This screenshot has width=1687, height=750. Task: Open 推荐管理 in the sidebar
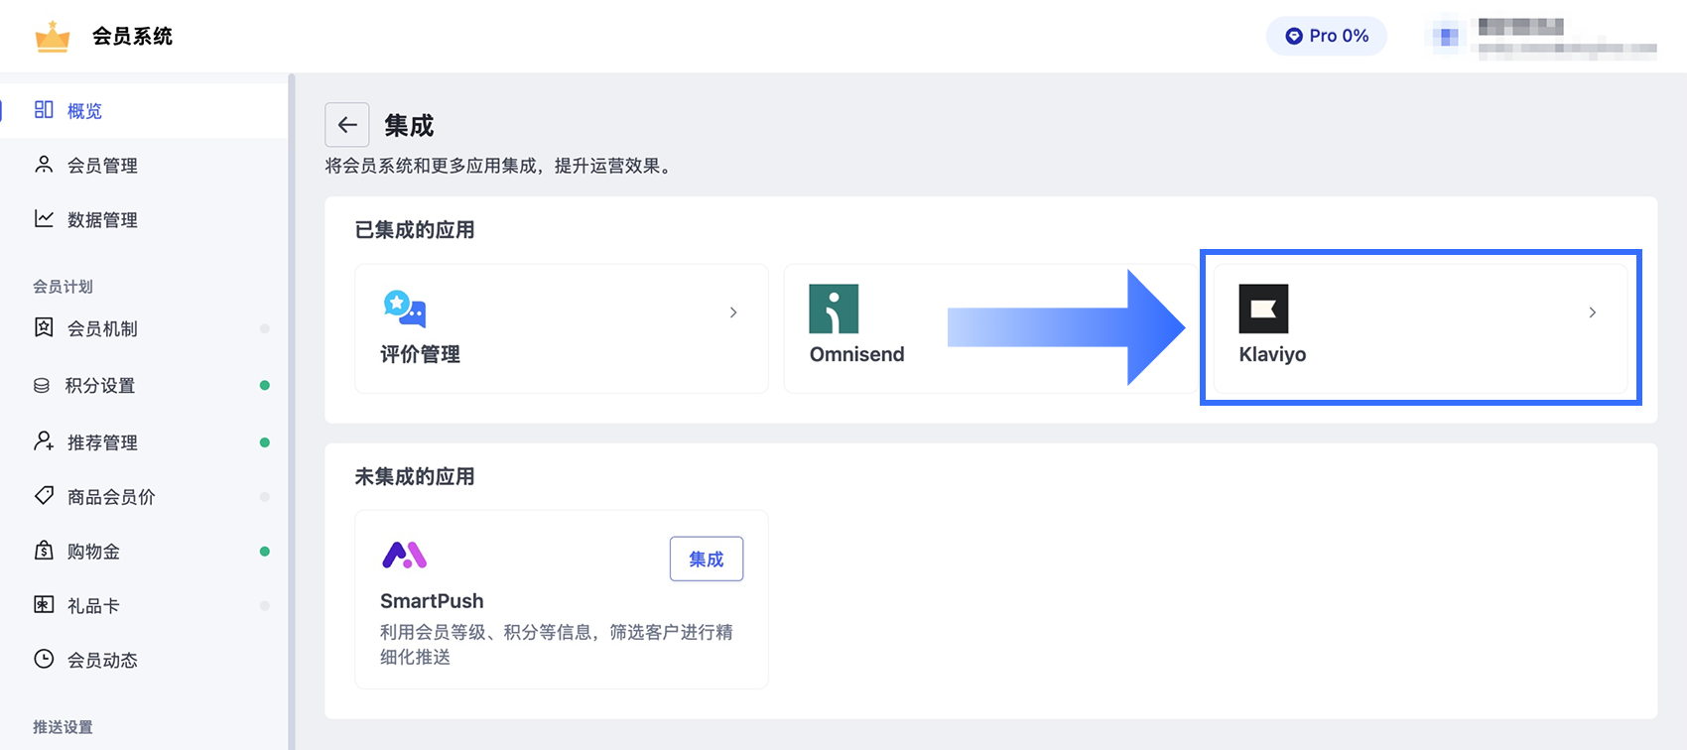[x=144, y=442]
